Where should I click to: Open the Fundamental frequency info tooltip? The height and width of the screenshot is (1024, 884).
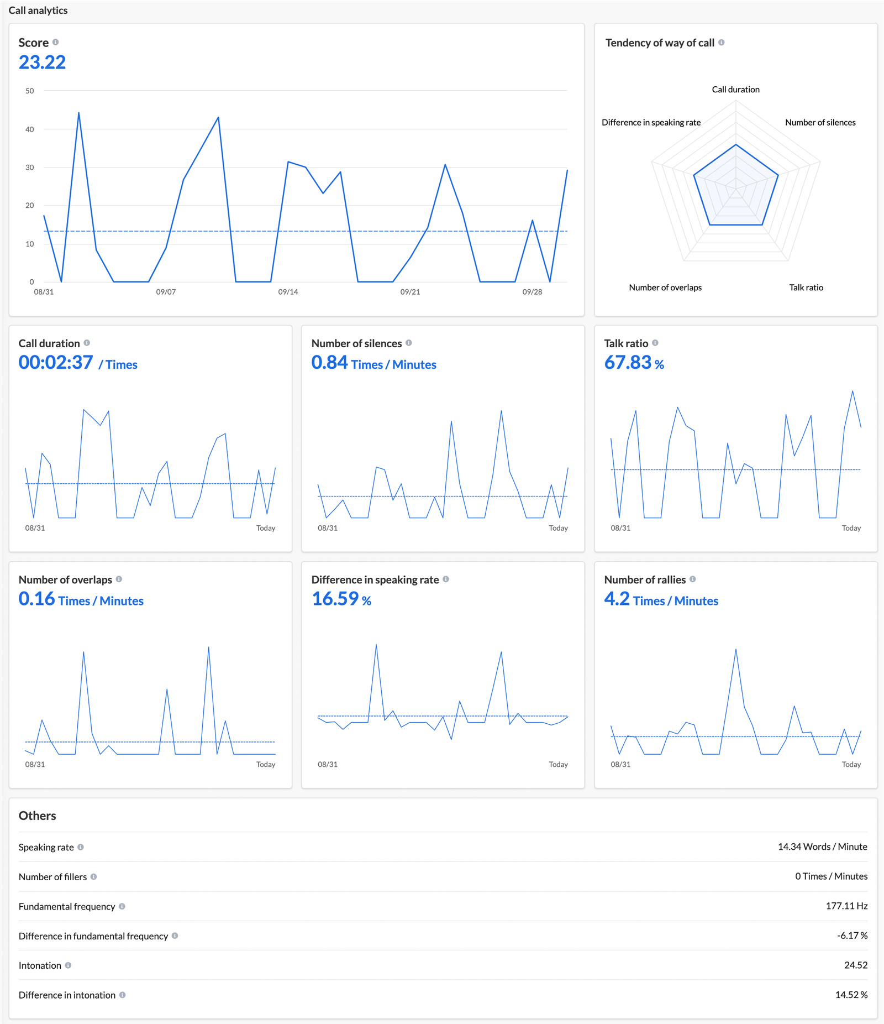point(122,906)
